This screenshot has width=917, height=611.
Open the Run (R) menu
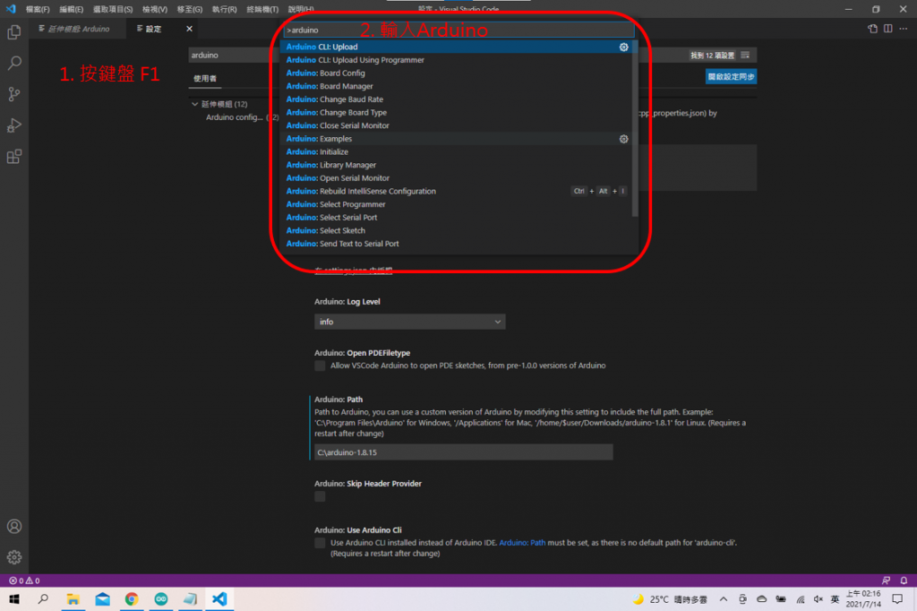pos(225,9)
